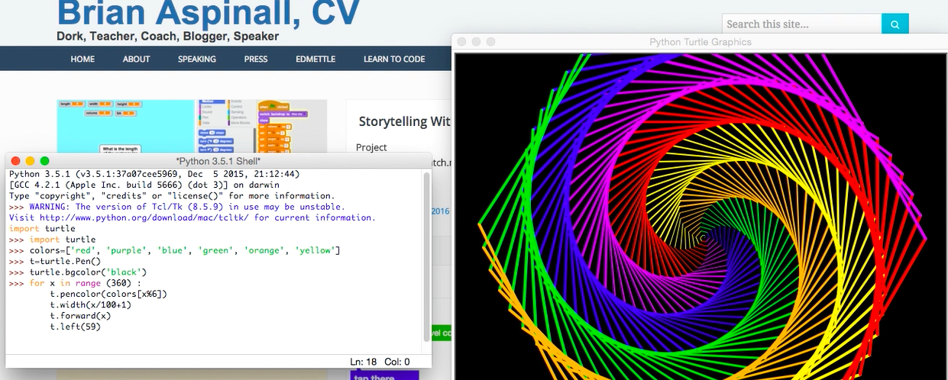The image size is (948, 380).
Task: Click the Scratch project thumbnail image
Action: pos(192,124)
